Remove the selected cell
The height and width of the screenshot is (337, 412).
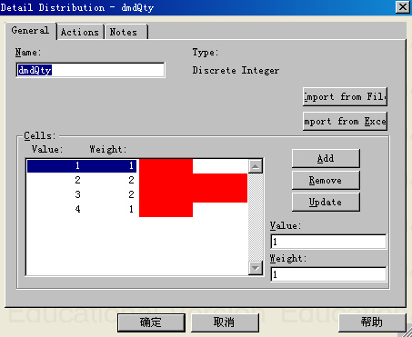326,180
